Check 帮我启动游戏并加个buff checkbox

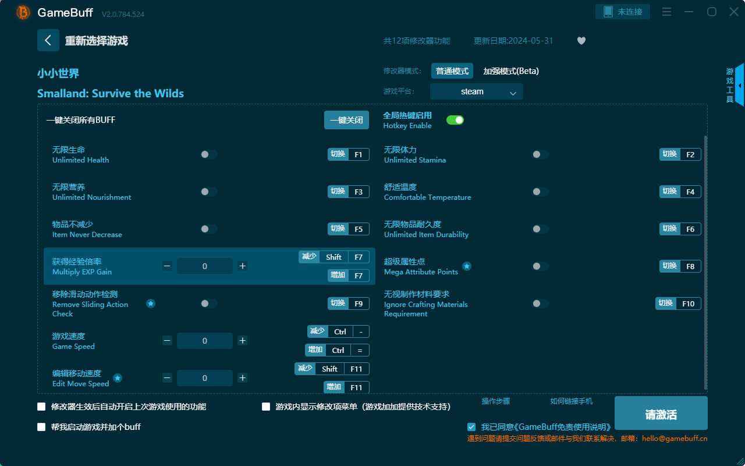tap(41, 427)
